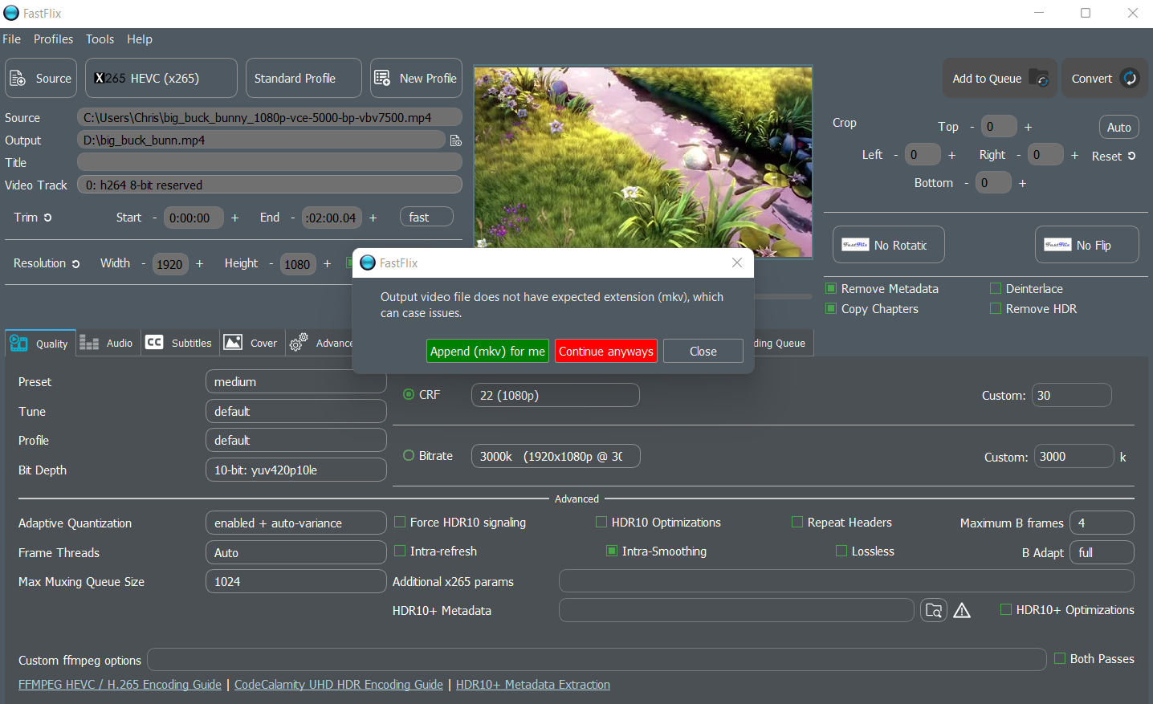Click the No Rotation preview button
Screen dimensions: 1153x704
point(888,244)
